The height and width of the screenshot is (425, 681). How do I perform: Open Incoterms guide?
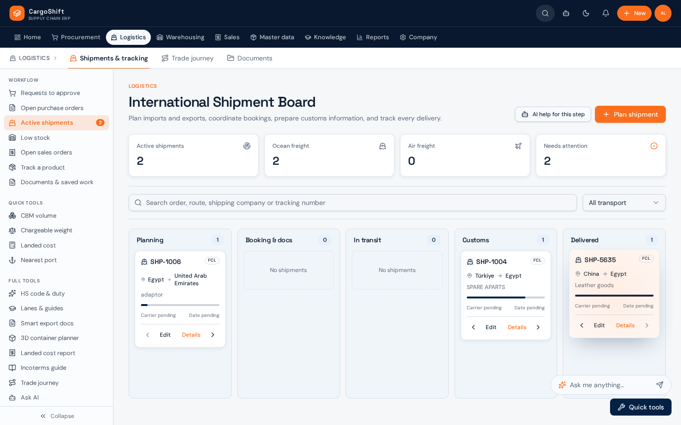click(56, 368)
